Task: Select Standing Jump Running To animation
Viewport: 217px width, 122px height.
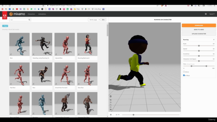Action: (42, 46)
